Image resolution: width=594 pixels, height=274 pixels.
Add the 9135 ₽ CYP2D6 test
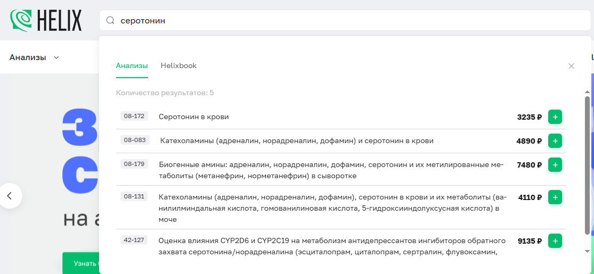(x=555, y=241)
